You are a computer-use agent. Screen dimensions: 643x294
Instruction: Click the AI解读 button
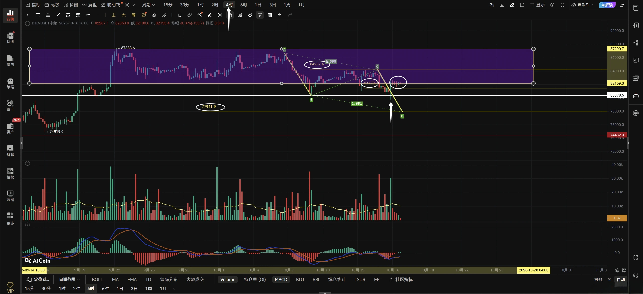(607, 5)
